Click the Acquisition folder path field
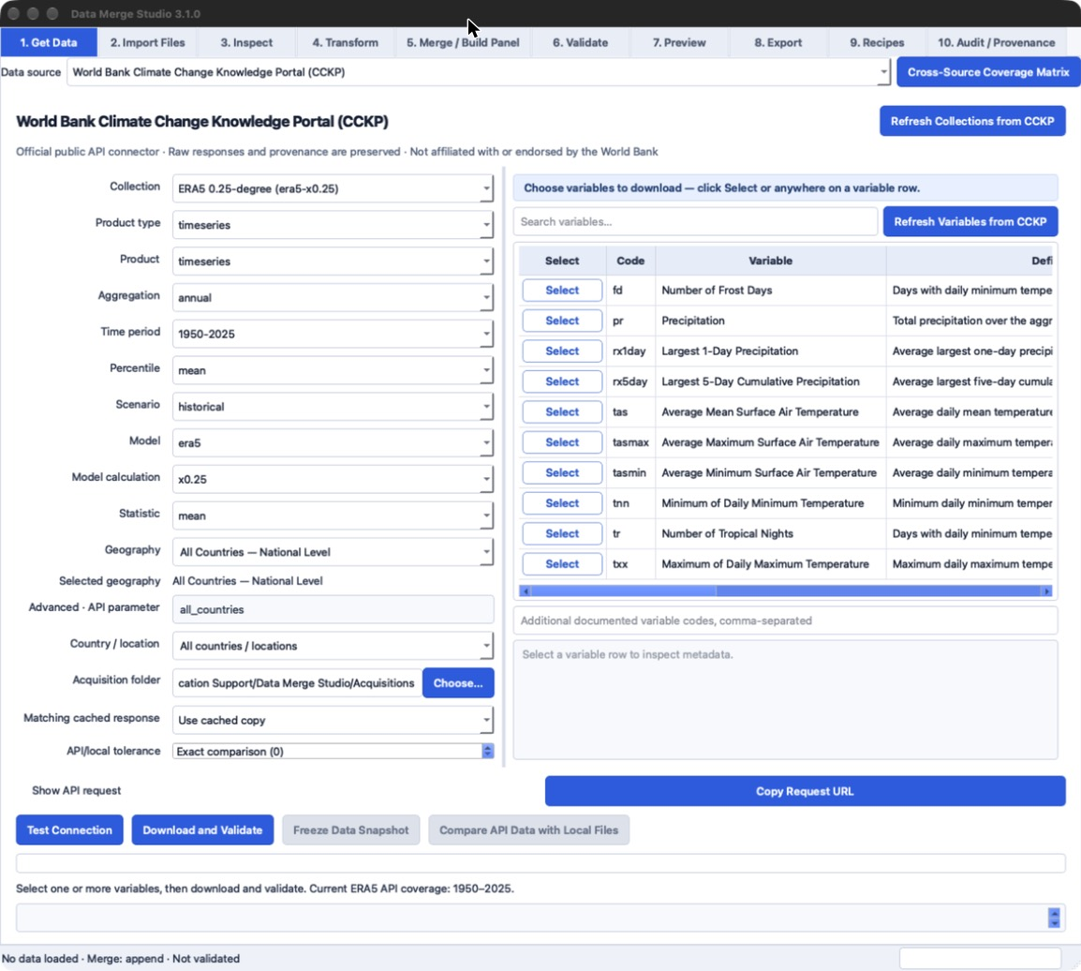The height and width of the screenshot is (971, 1081). (297, 682)
